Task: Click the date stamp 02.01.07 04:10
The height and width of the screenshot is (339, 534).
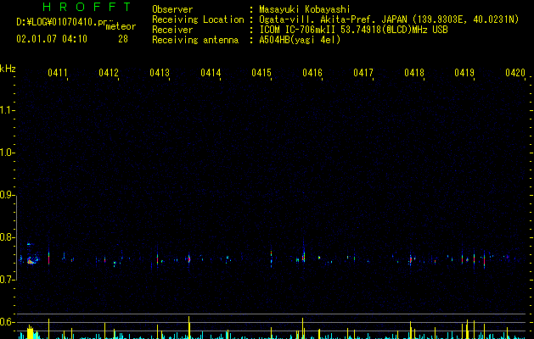Action: [x=52, y=39]
